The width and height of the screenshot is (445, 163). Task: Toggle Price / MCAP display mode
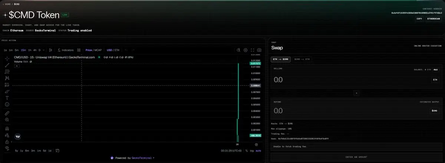93,50
